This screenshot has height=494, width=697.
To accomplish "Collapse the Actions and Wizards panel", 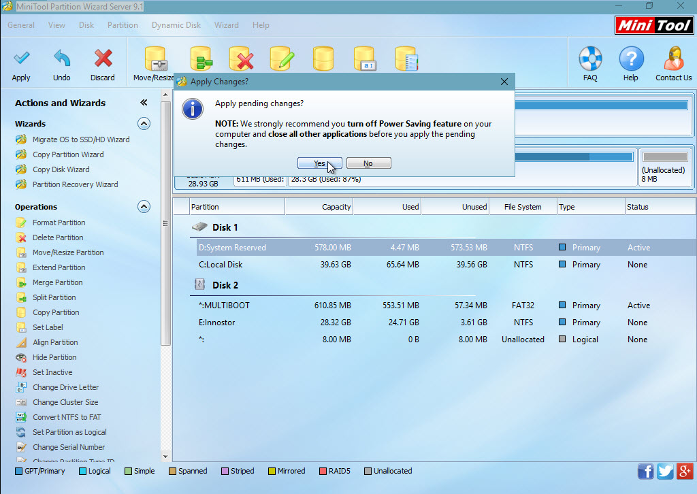I will [144, 103].
